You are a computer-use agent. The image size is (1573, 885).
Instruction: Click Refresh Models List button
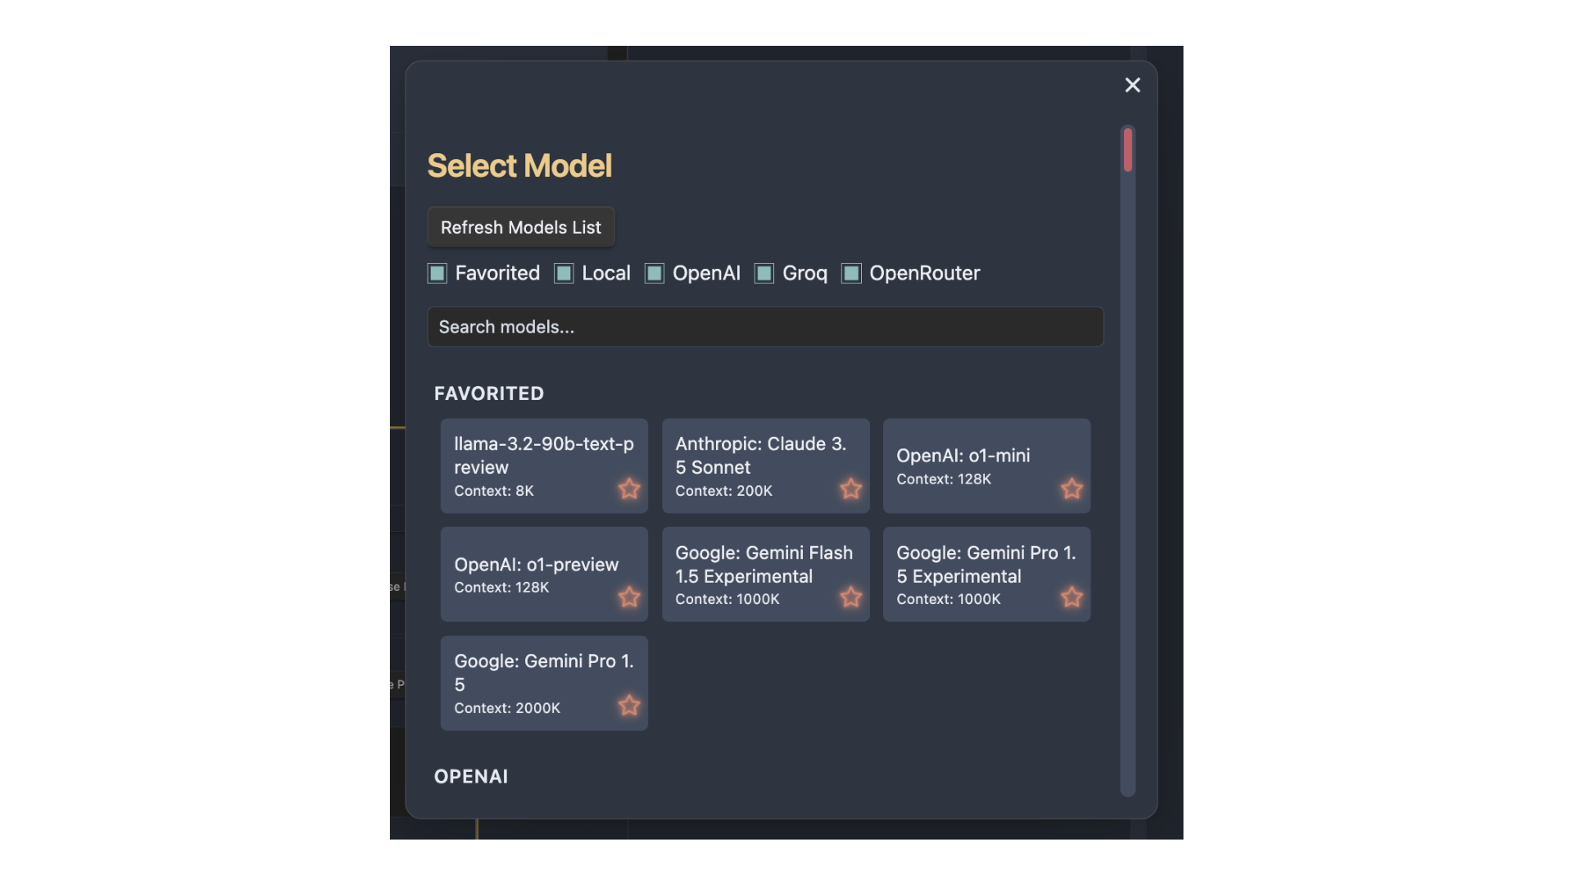(521, 227)
